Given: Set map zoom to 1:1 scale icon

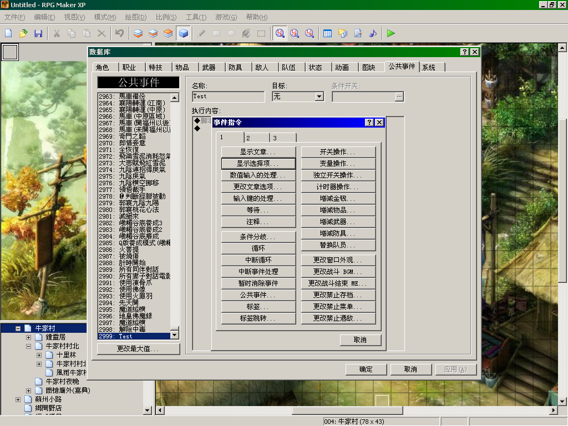Looking at the screenshot, I should pos(280,33).
